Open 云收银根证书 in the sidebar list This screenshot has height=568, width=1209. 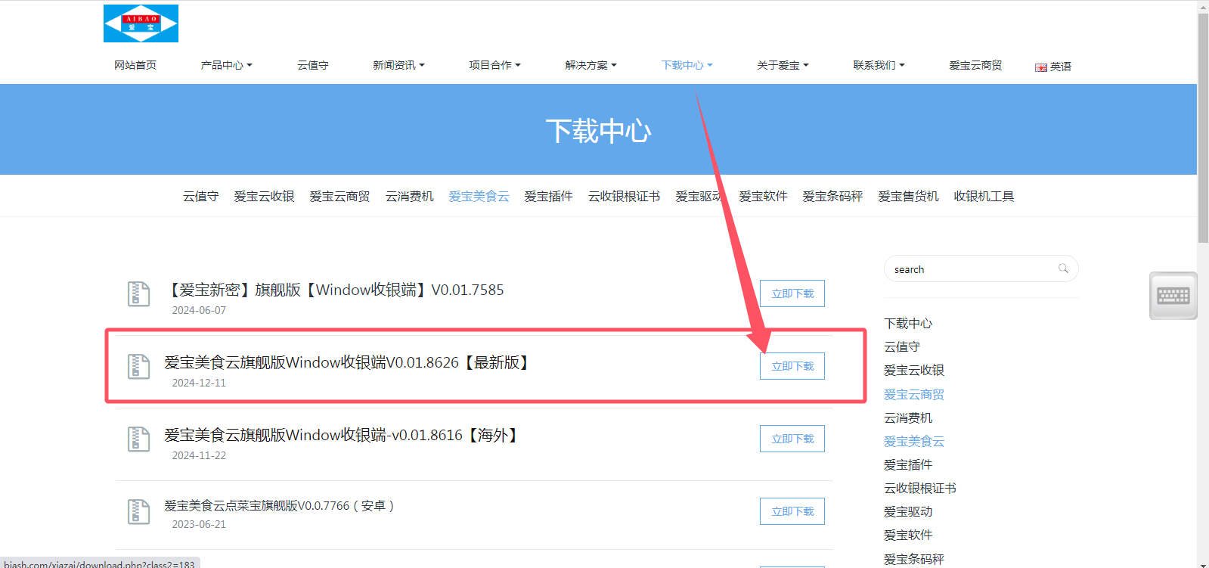[920, 488]
